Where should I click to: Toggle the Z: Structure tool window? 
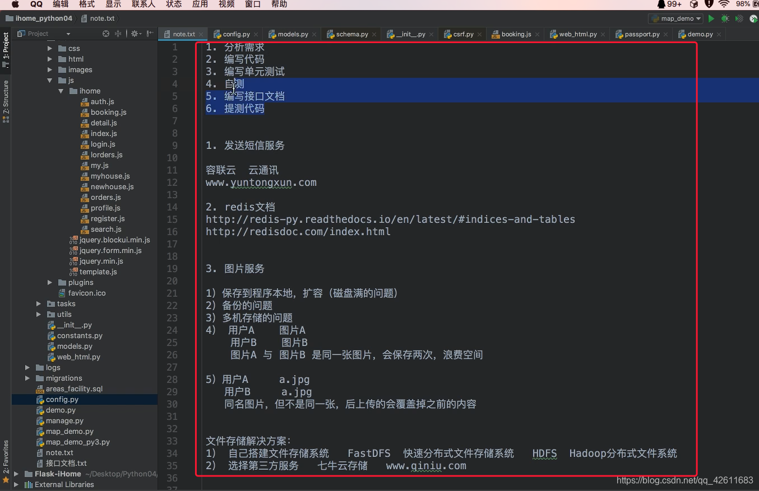point(6,101)
